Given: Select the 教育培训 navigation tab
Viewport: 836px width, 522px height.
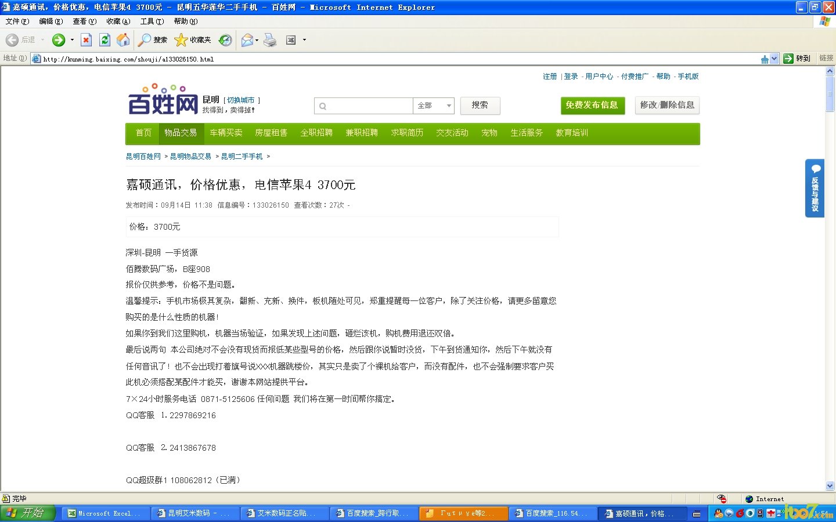Looking at the screenshot, I should tap(572, 133).
